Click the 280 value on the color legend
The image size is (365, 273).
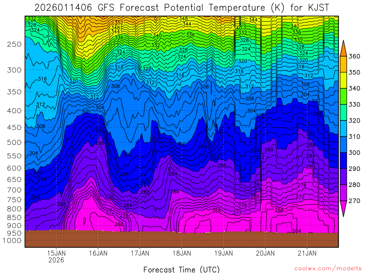pos(354,184)
